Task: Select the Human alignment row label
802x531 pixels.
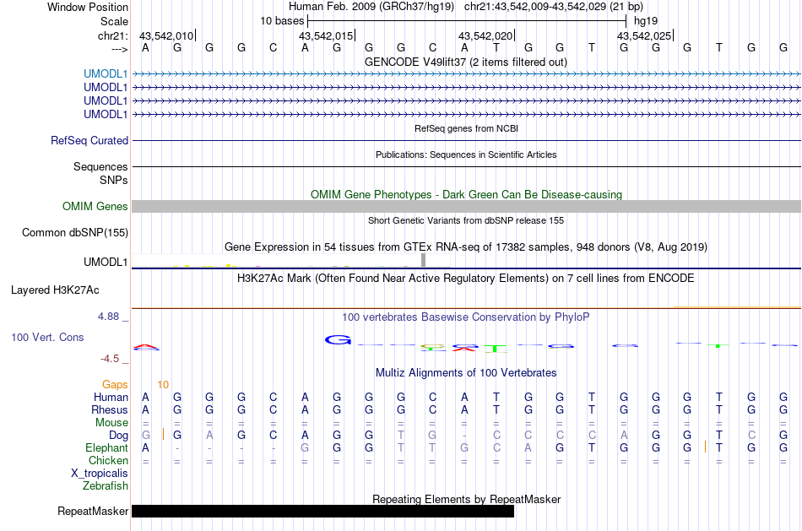Action: click(111, 398)
